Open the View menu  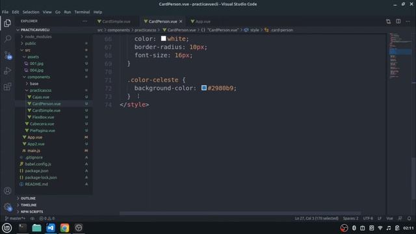pos(47,12)
